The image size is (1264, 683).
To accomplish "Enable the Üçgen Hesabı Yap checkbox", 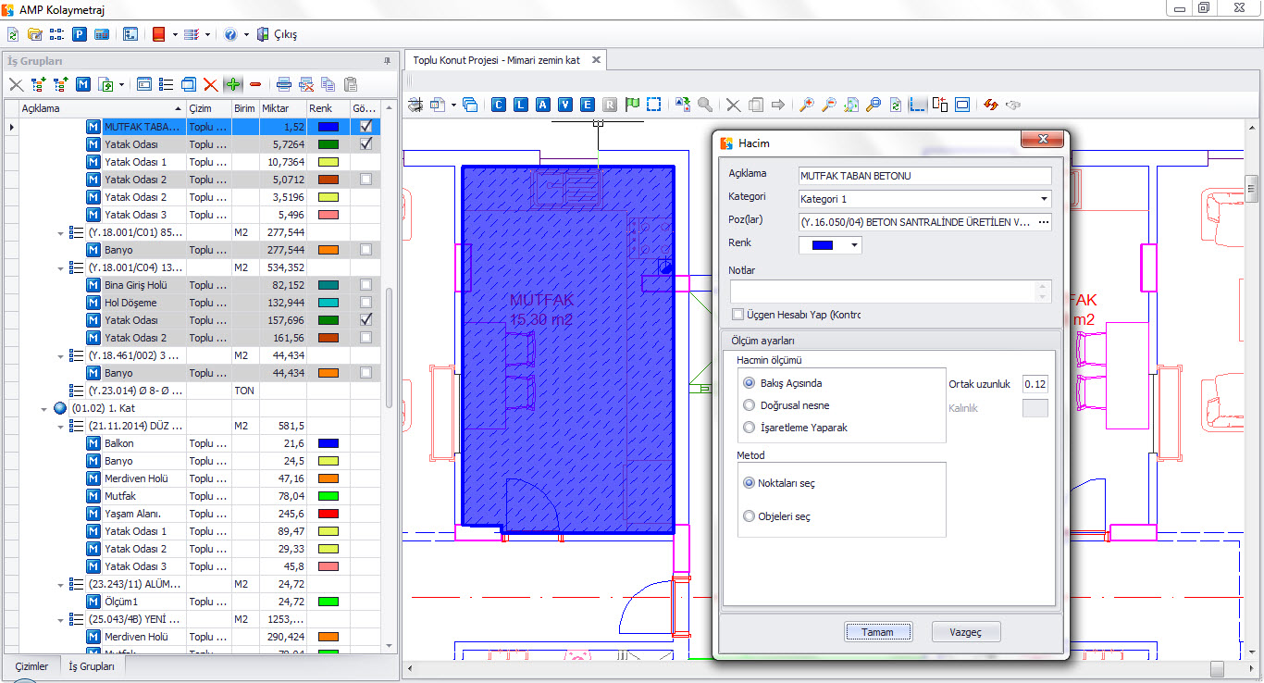I will pos(737,315).
